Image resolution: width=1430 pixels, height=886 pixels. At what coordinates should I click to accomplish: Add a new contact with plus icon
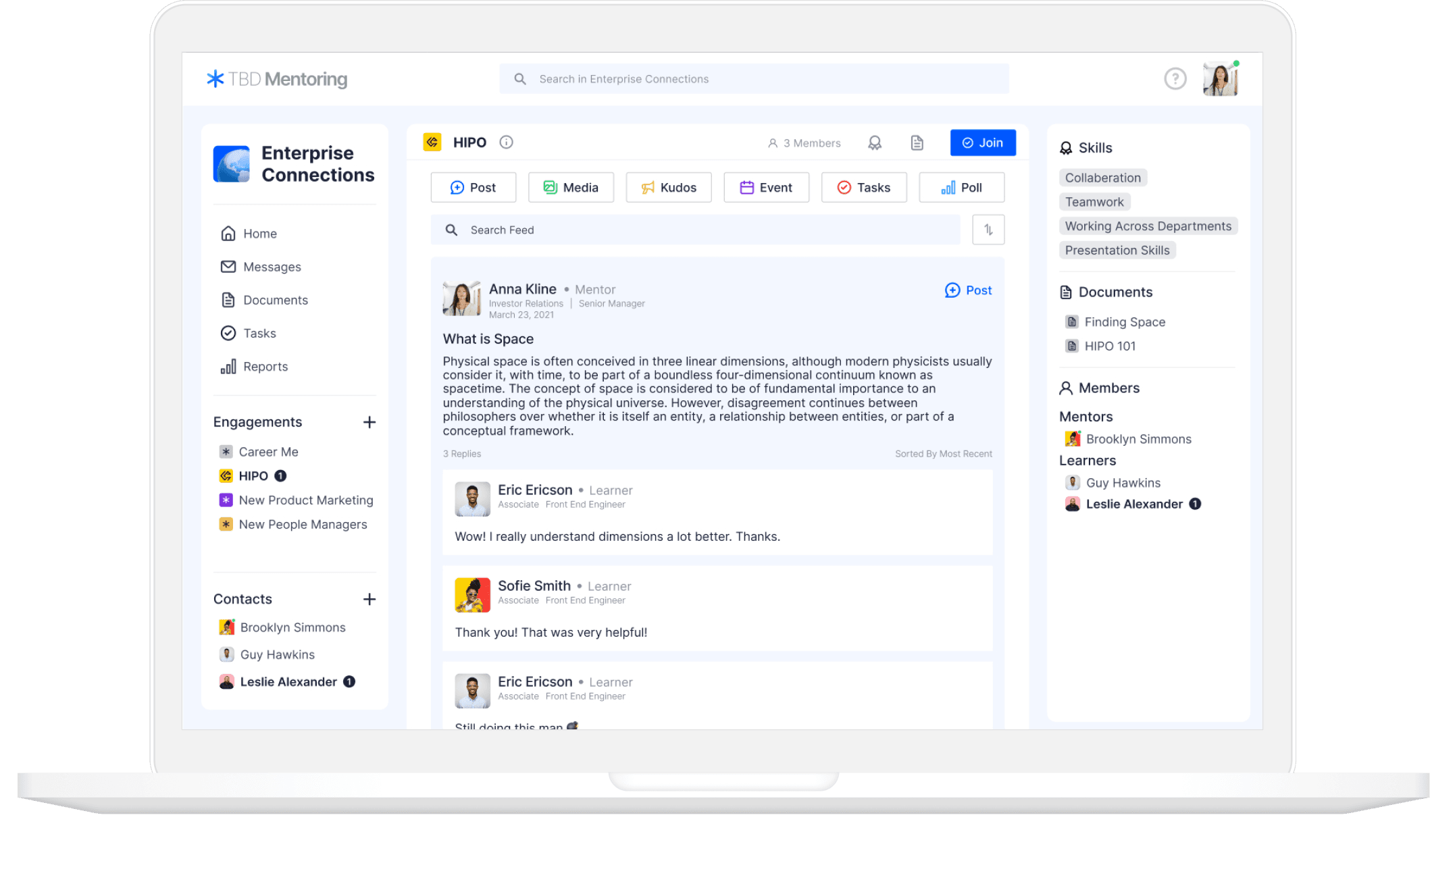pos(369,599)
